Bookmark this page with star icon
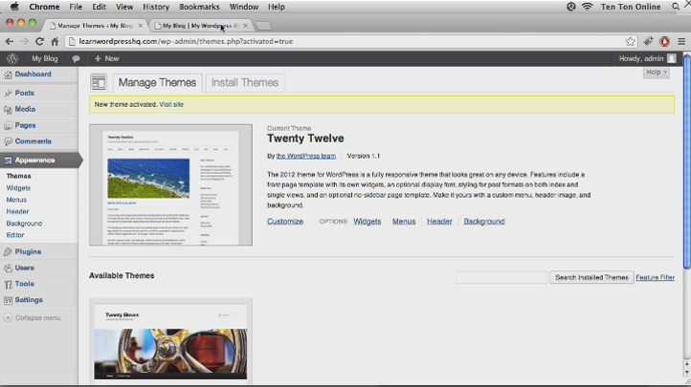The image size is (691, 387). coord(630,41)
